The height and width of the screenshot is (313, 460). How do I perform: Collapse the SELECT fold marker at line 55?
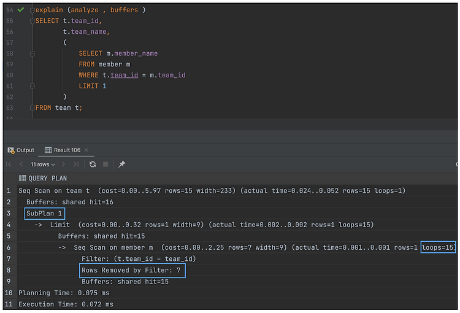(x=33, y=21)
